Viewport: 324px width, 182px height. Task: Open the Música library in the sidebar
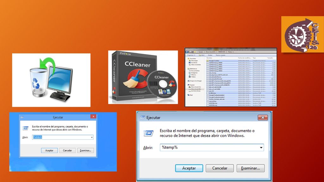[x=192, y=75]
